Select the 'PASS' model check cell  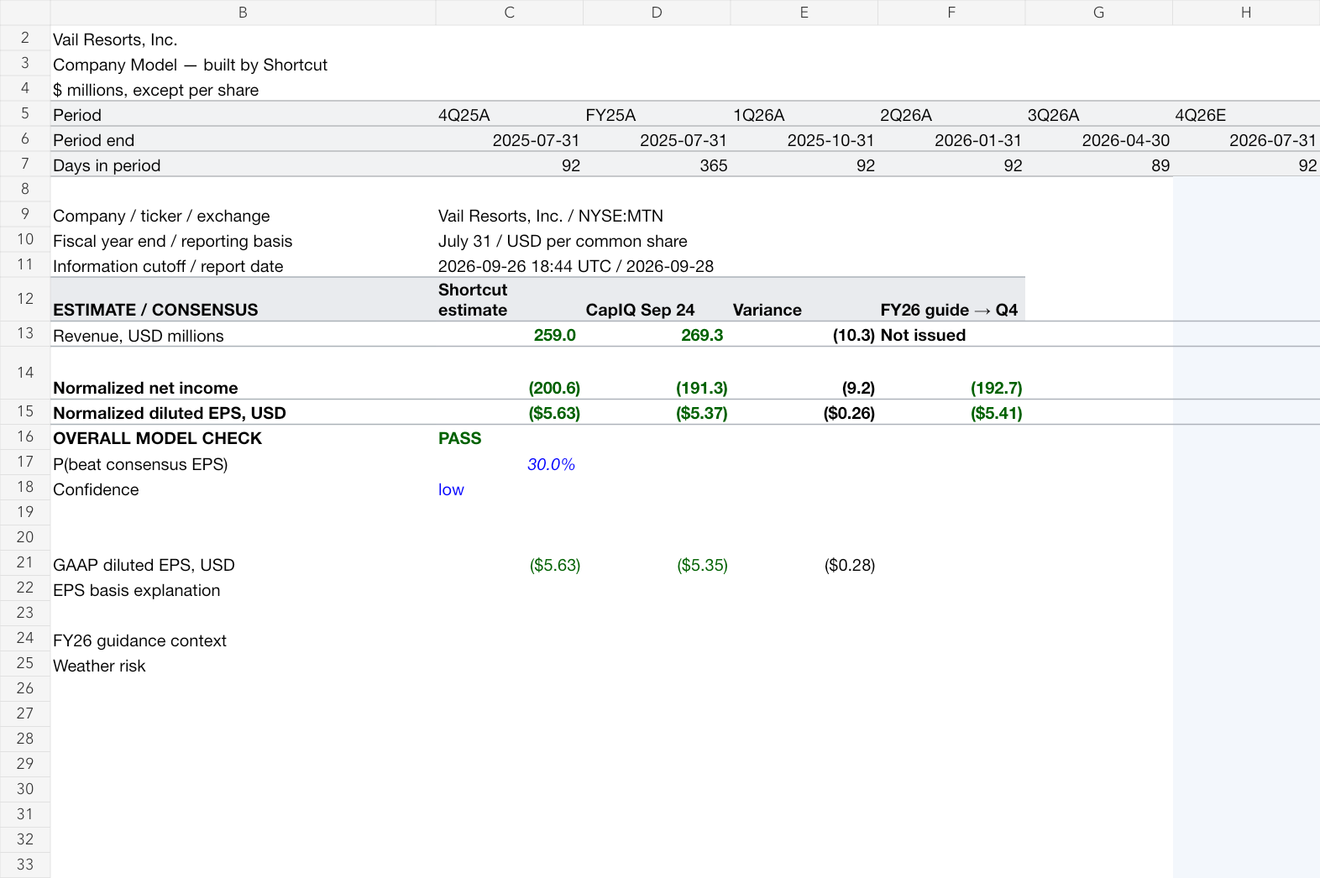509,438
